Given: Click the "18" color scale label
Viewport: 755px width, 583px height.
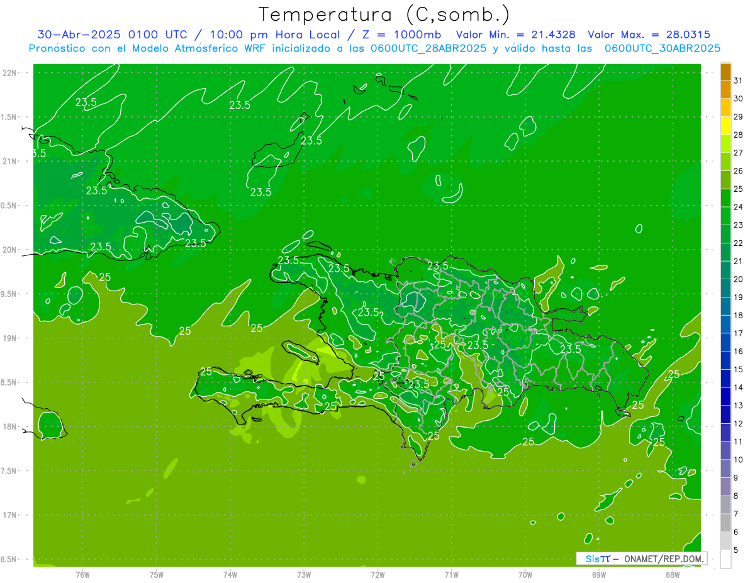Looking at the screenshot, I should pyautogui.click(x=739, y=315).
